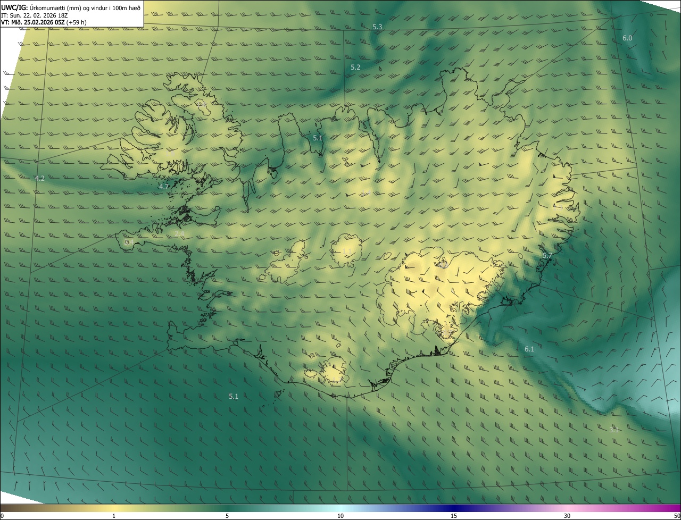Click the 5.3 value label on map
The height and width of the screenshot is (520, 681).
(x=377, y=27)
